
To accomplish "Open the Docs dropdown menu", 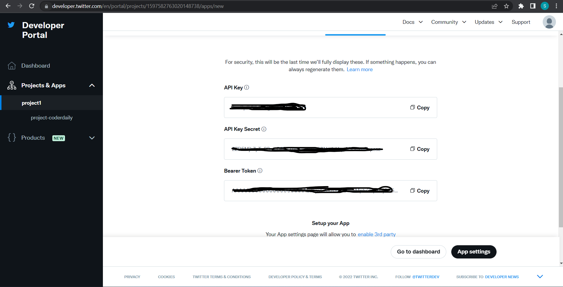I will coord(412,22).
